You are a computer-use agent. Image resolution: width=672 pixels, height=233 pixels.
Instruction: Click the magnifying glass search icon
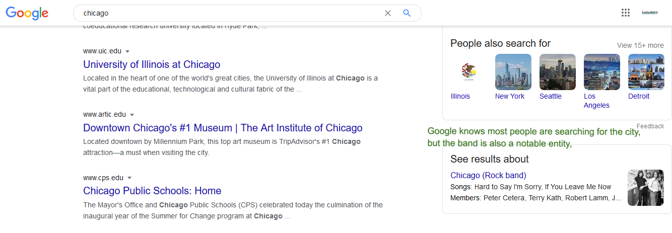pos(407,13)
